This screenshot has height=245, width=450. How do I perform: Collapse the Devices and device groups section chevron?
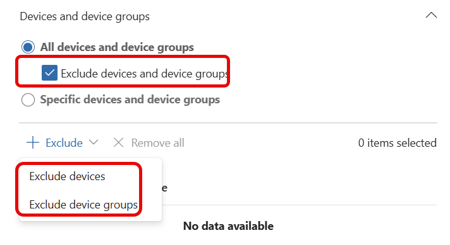pyautogui.click(x=431, y=16)
